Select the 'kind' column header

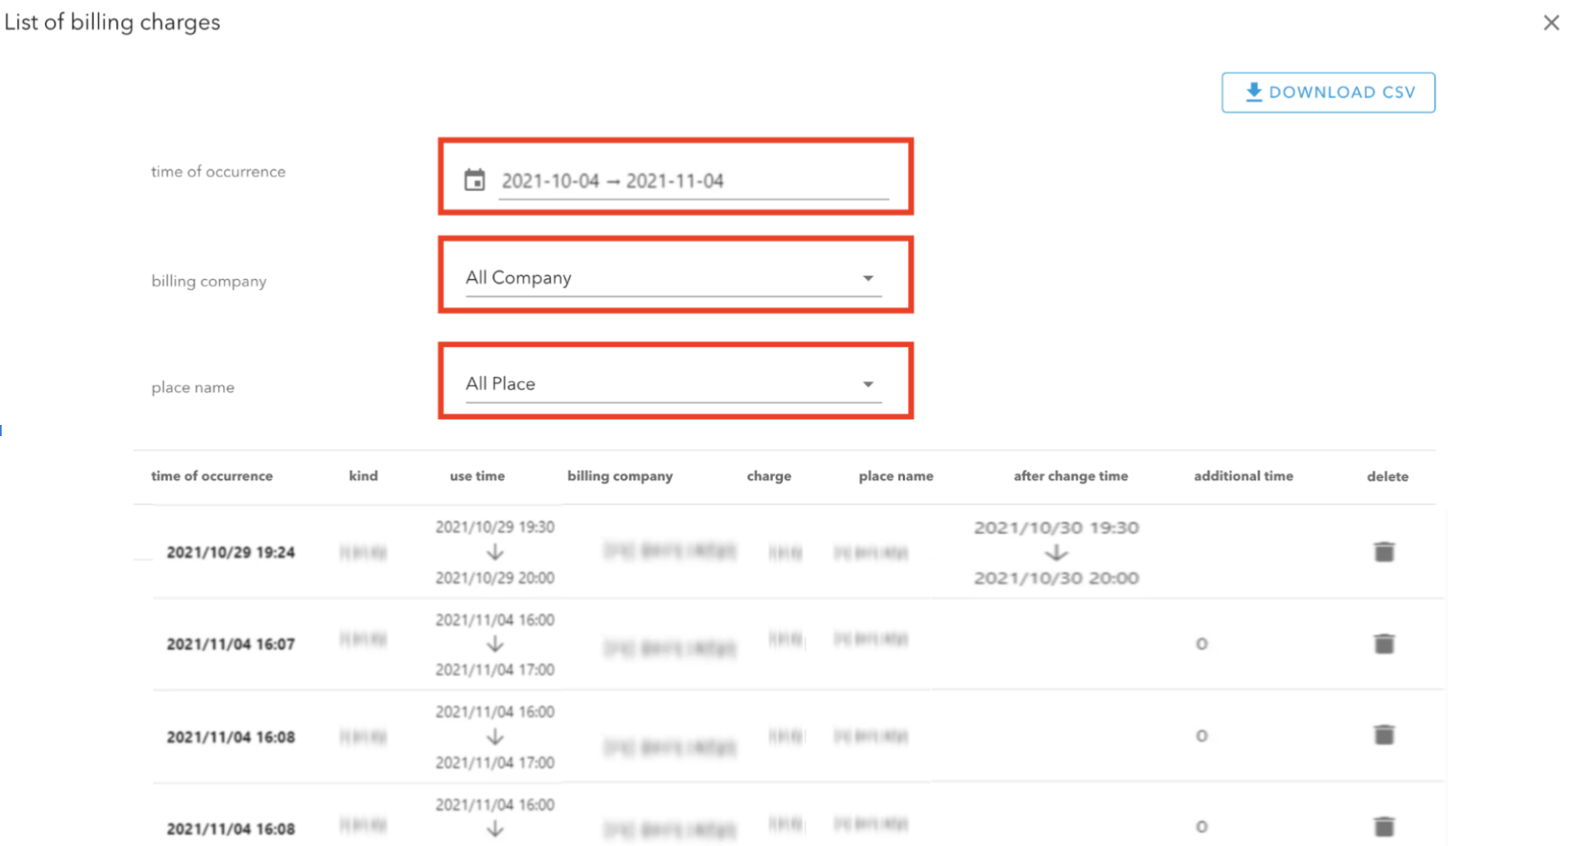pos(363,476)
